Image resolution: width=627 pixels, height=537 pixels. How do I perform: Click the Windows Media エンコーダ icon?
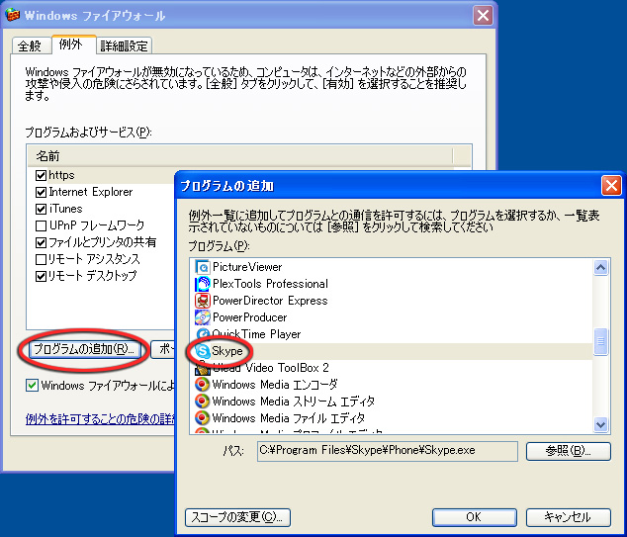pos(203,385)
